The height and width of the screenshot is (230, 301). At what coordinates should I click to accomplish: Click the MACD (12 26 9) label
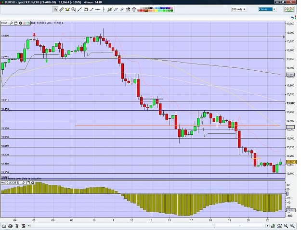pos(11,183)
